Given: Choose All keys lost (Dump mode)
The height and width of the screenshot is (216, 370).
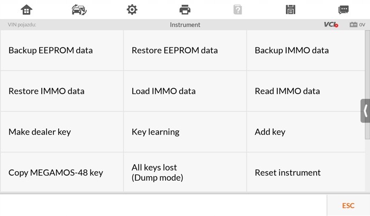Looking at the screenshot, I should point(185,173).
